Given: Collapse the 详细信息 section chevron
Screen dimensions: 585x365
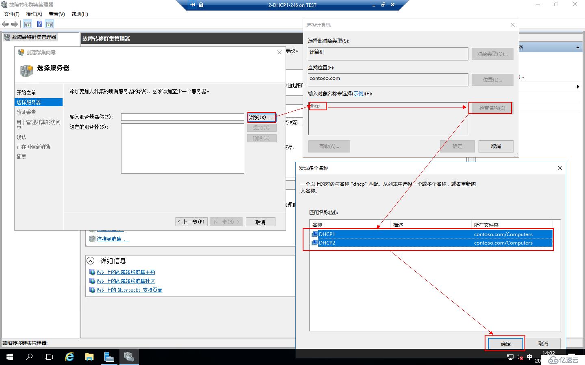Looking at the screenshot, I should 91,261.
